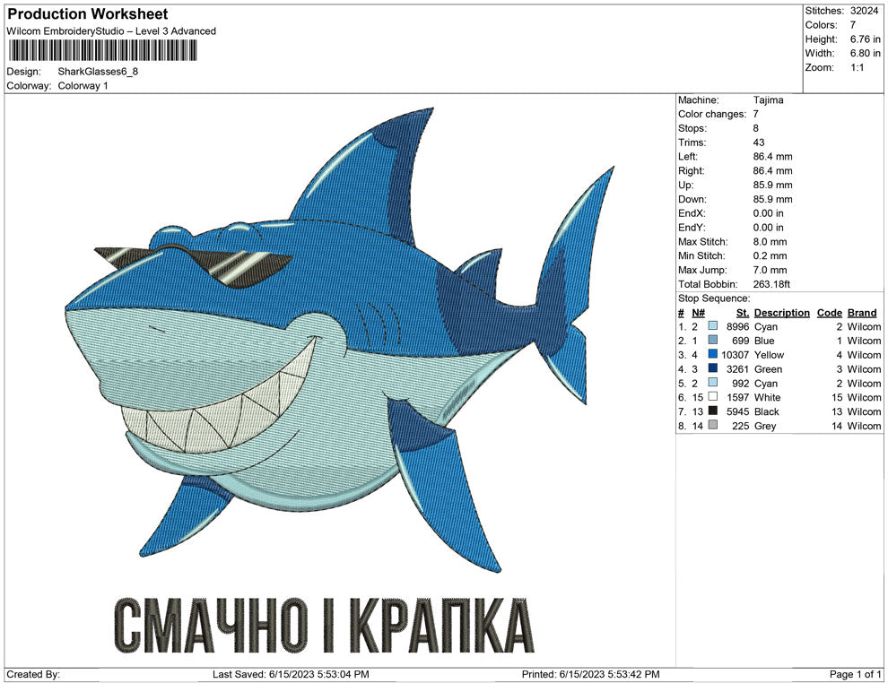The width and height of the screenshot is (888, 683).
Task: Click the Brand column header
Action: click(861, 313)
